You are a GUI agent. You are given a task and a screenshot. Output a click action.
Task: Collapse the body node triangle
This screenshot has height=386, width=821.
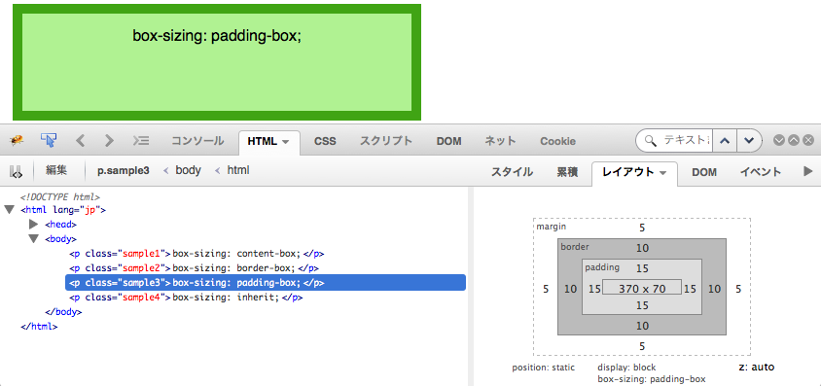33,239
